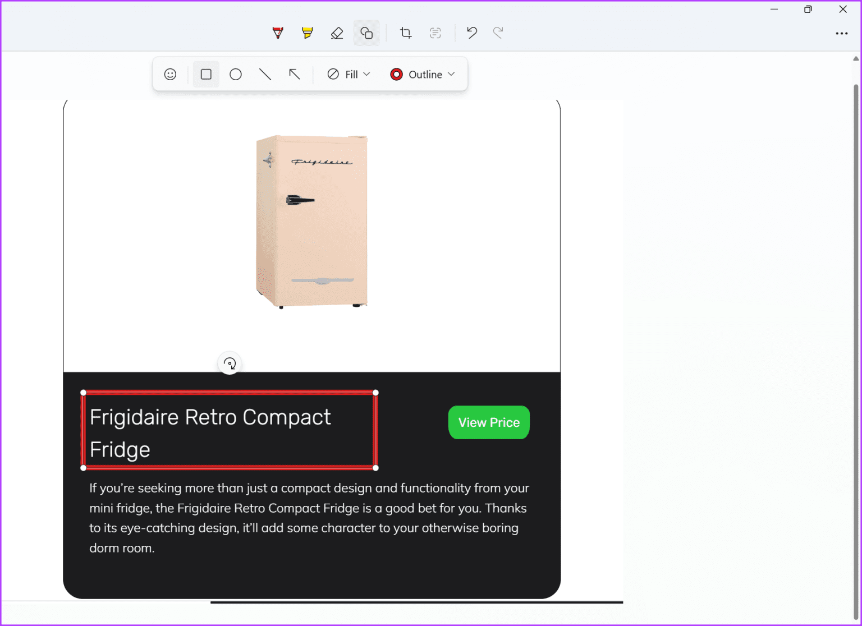Enable the straight line shape
This screenshot has height=626, width=862.
[x=265, y=73]
